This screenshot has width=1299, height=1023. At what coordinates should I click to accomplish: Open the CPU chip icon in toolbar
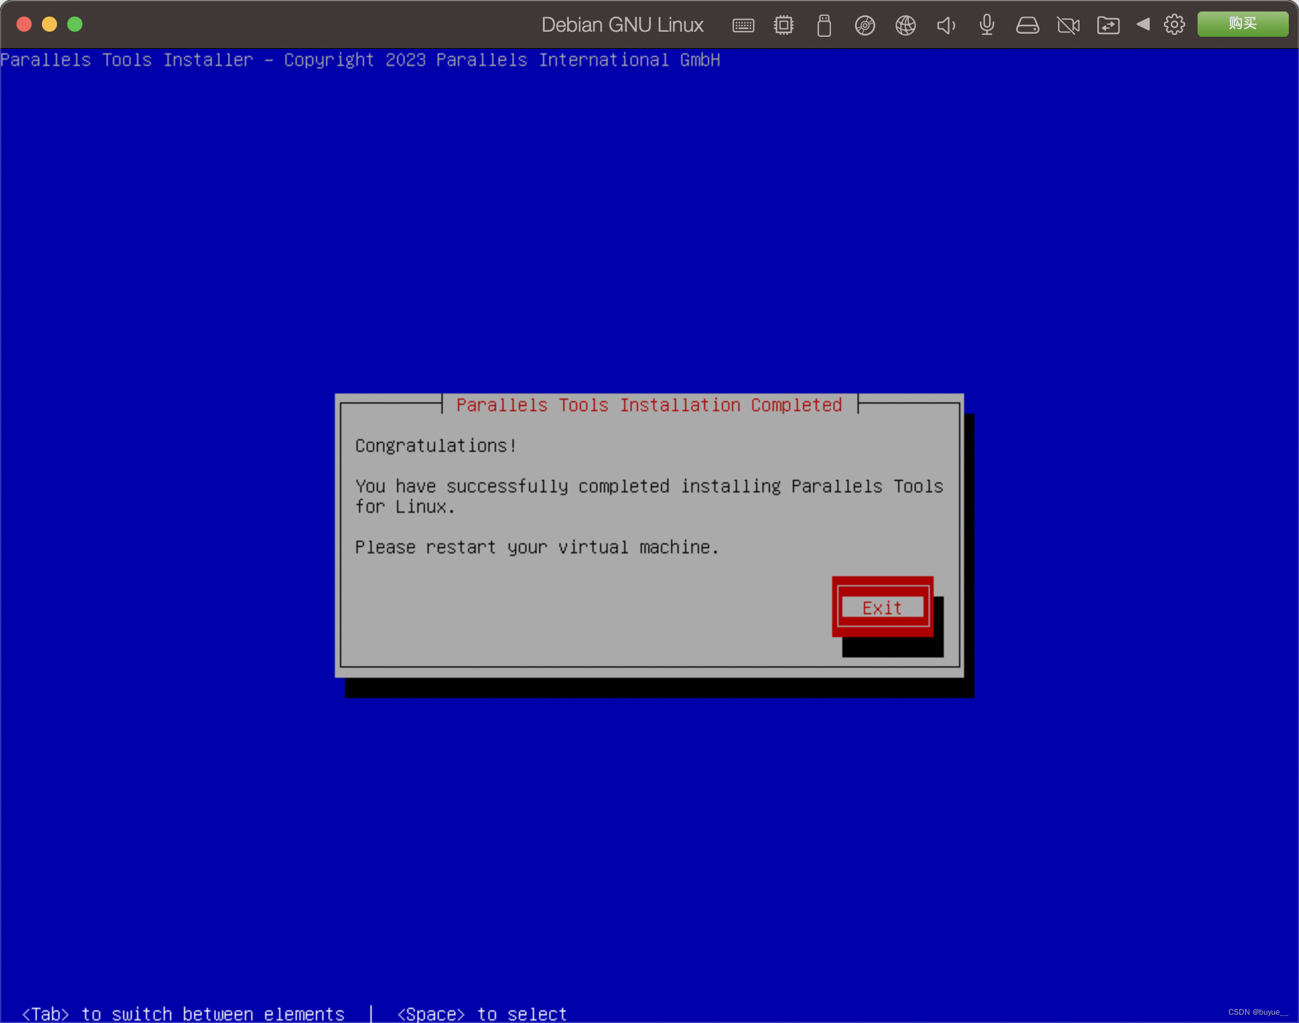784,25
